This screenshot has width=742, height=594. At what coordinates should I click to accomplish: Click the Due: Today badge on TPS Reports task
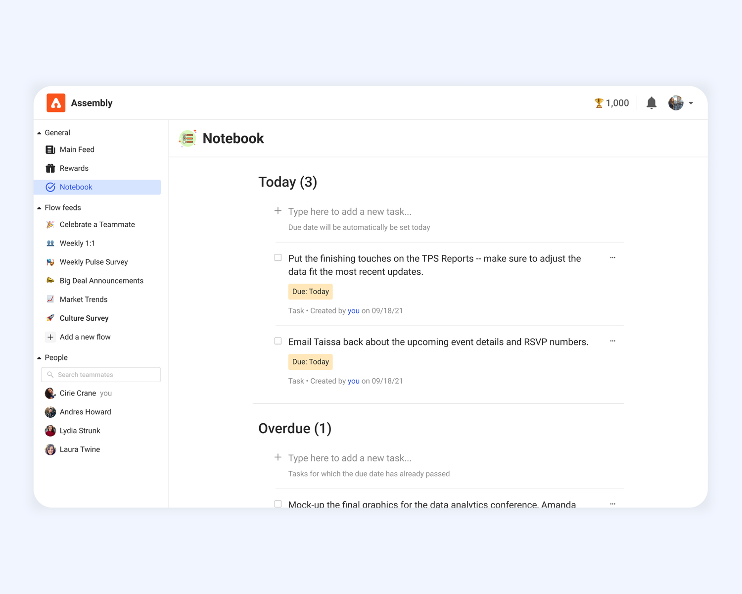click(310, 292)
